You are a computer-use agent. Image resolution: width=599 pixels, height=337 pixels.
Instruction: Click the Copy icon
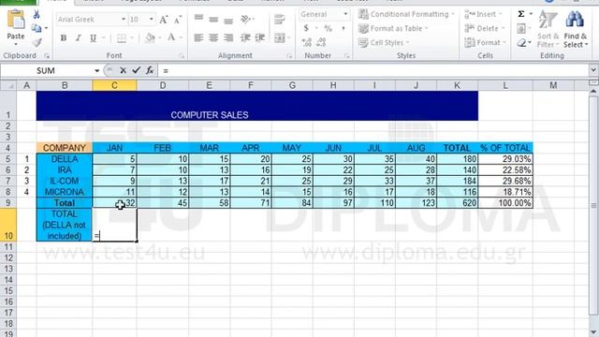[37, 28]
